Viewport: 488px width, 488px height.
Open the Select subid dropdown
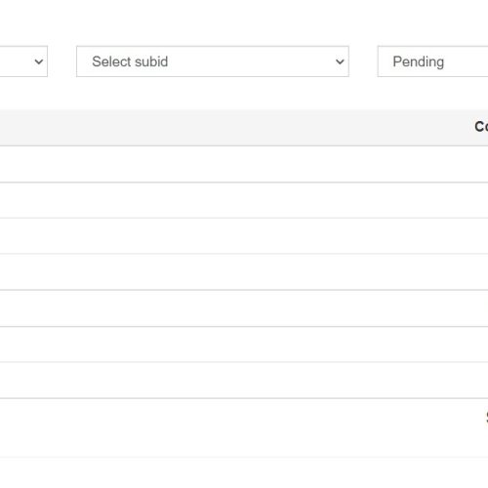(213, 61)
